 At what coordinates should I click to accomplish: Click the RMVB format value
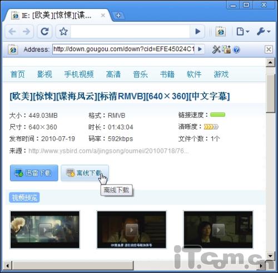coord(117,116)
